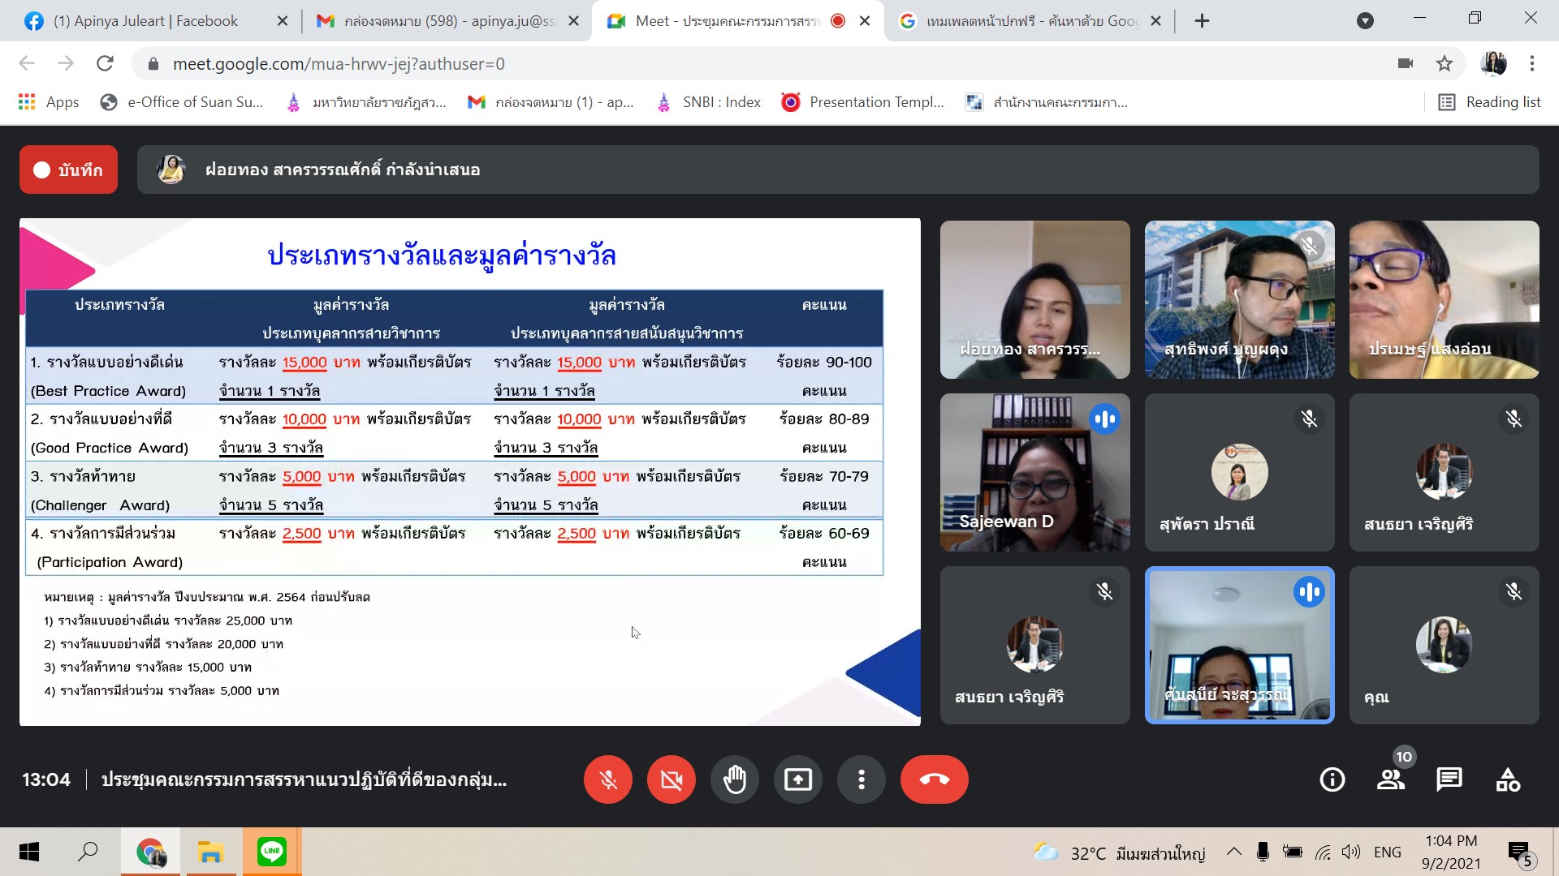Bookmark this page star icon
1559x876 pixels.
coord(1444,63)
